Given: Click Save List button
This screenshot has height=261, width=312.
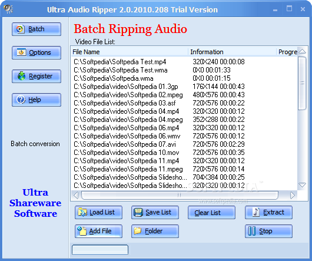Looking at the screenshot, I should [x=155, y=213].
